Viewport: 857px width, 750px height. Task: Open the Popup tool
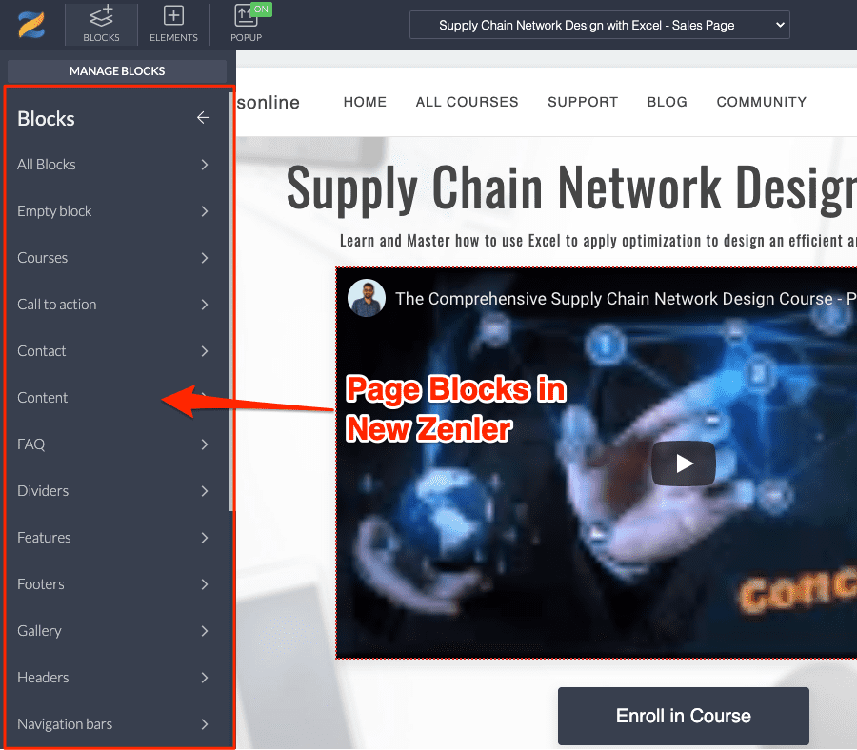tap(246, 24)
